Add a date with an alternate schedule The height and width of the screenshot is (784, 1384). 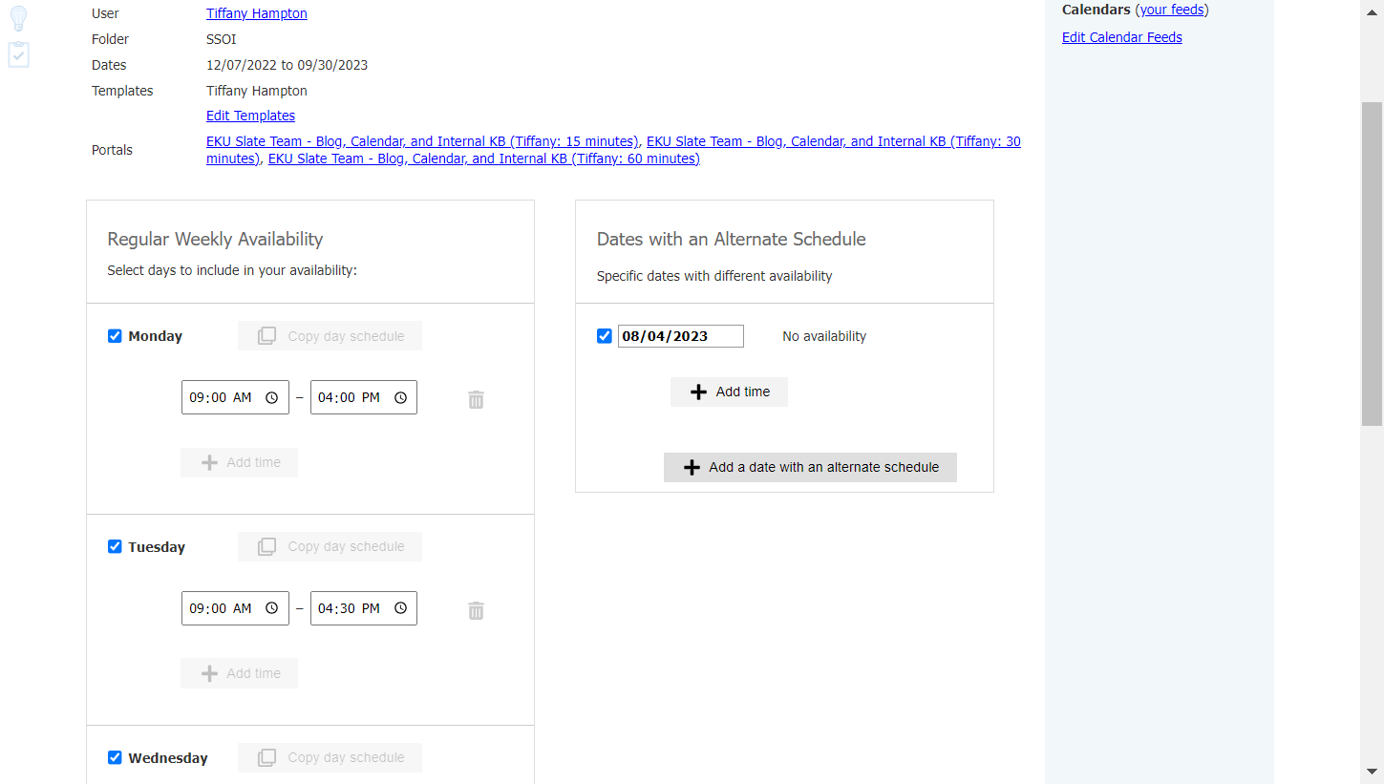coord(810,467)
